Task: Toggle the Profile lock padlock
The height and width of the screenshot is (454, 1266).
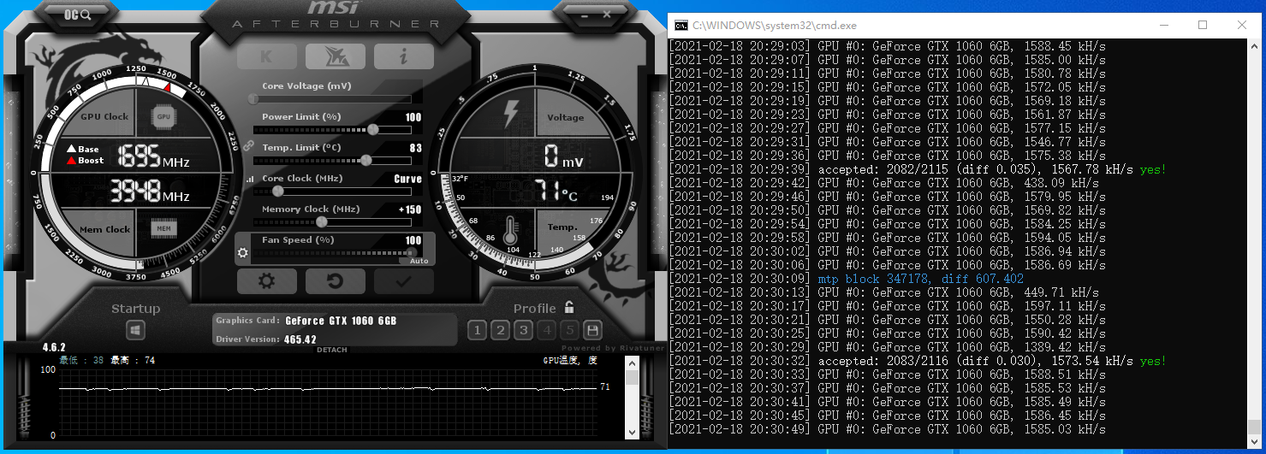Action: (x=569, y=308)
